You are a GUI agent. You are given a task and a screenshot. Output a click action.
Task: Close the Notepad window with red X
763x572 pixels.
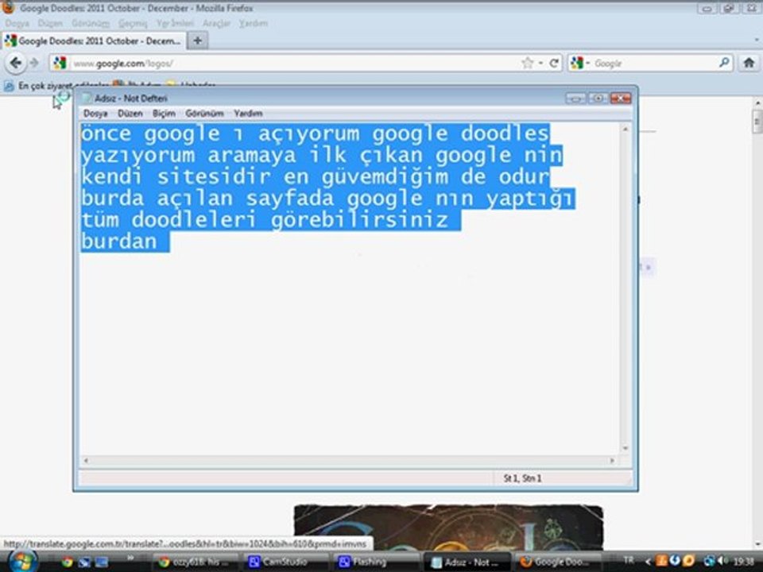point(621,99)
